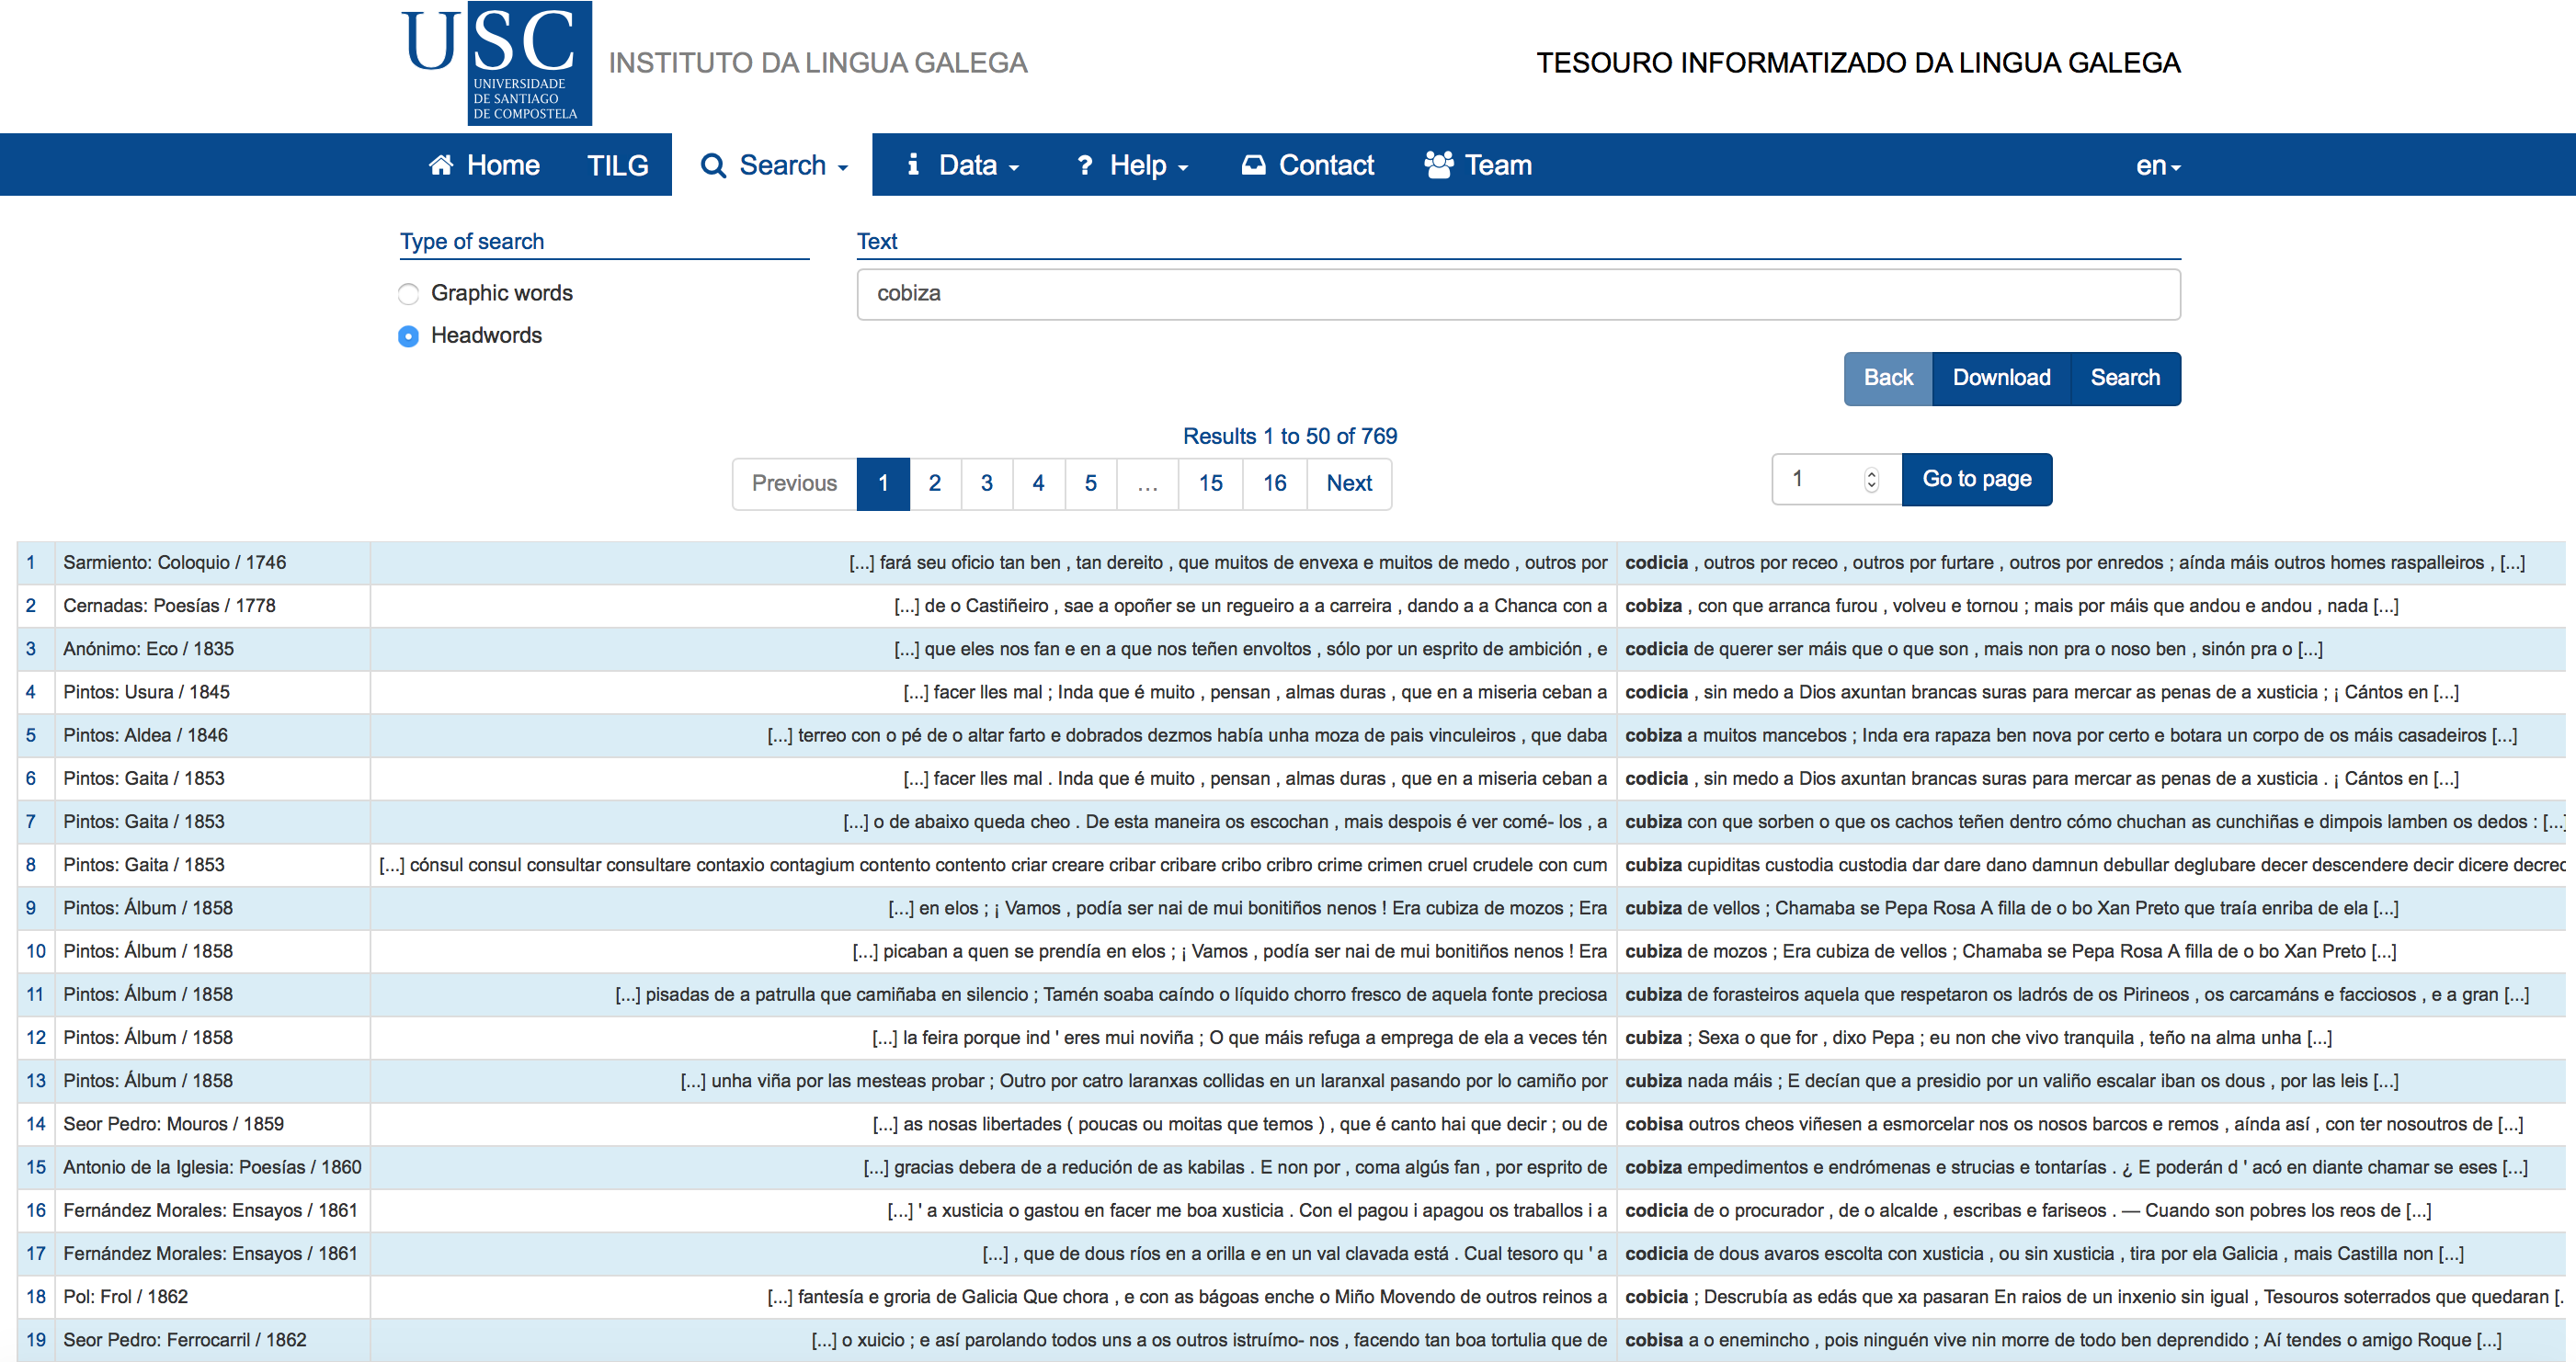The image size is (2576, 1362).
Task: Select Graphic words radio button
Action: (x=404, y=293)
